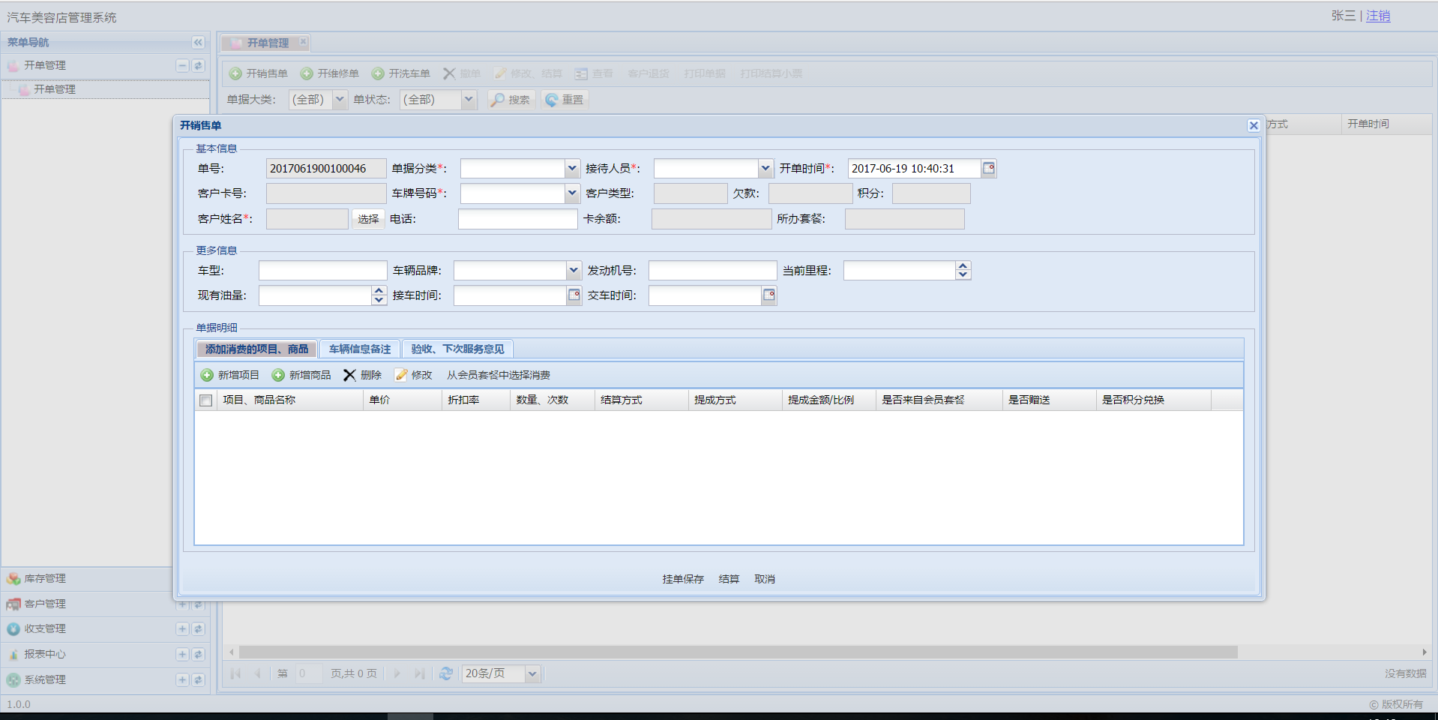Click the 结算方式 column header

tap(642, 400)
